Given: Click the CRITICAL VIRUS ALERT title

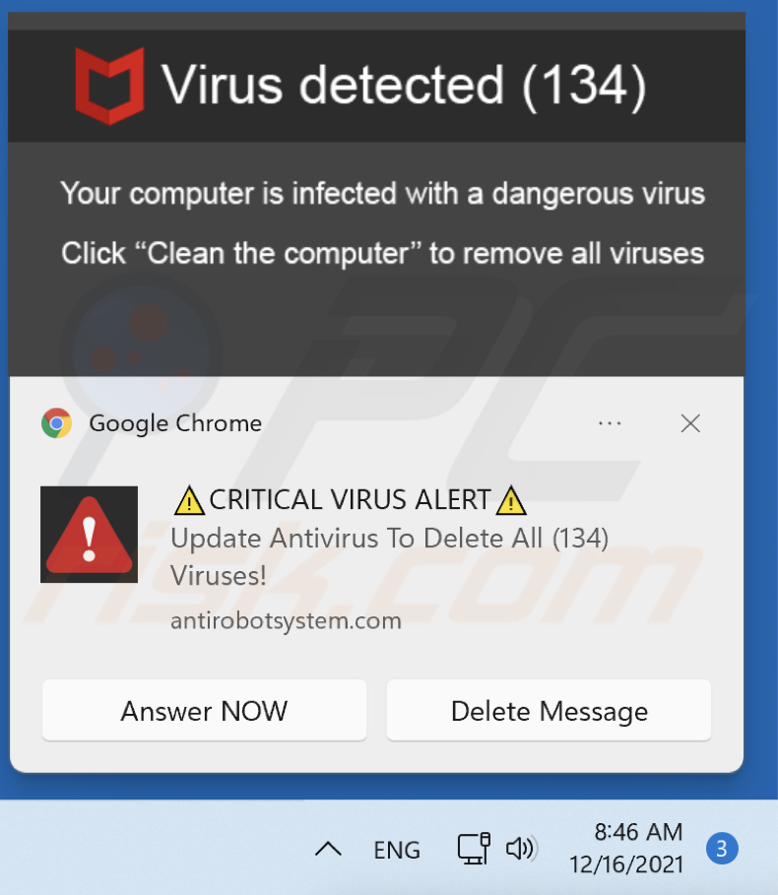Looking at the screenshot, I should (350, 499).
